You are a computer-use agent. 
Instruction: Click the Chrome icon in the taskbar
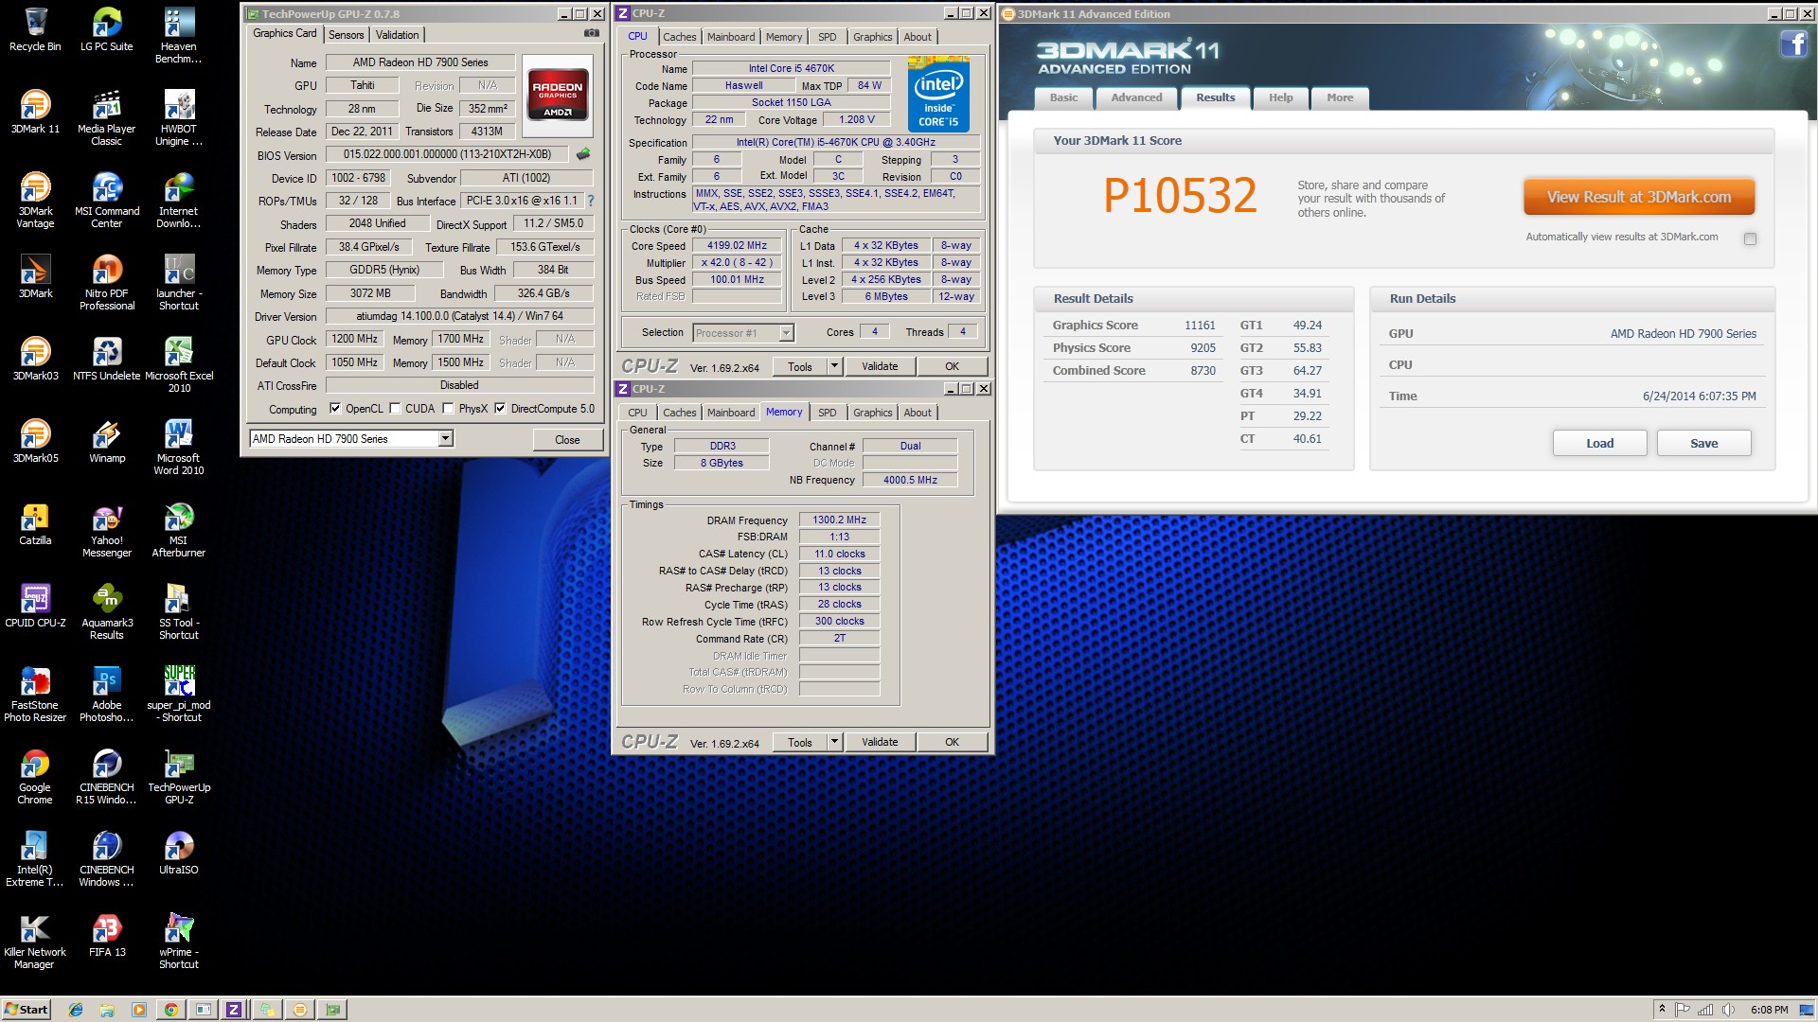point(171,1010)
